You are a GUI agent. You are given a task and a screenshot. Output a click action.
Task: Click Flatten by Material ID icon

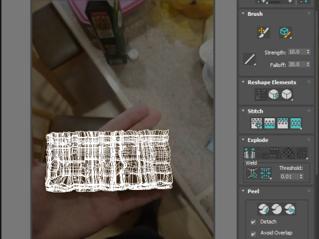click(x=288, y=153)
